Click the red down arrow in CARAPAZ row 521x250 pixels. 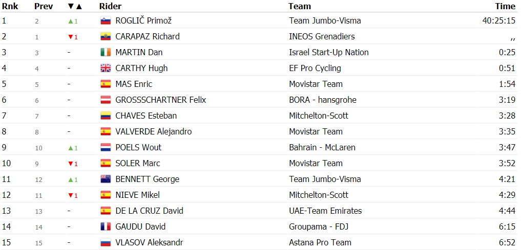[x=70, y=37]
